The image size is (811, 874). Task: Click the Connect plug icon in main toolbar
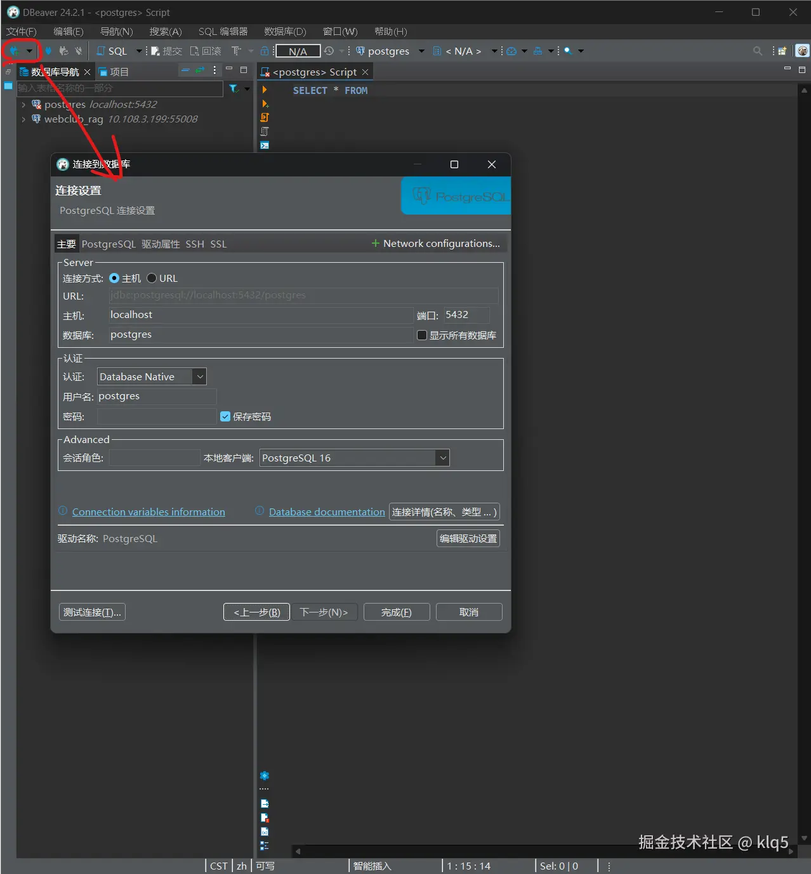pos(48,51)
